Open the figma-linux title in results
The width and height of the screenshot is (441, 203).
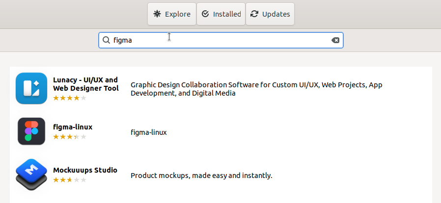(x=73, y=127)
